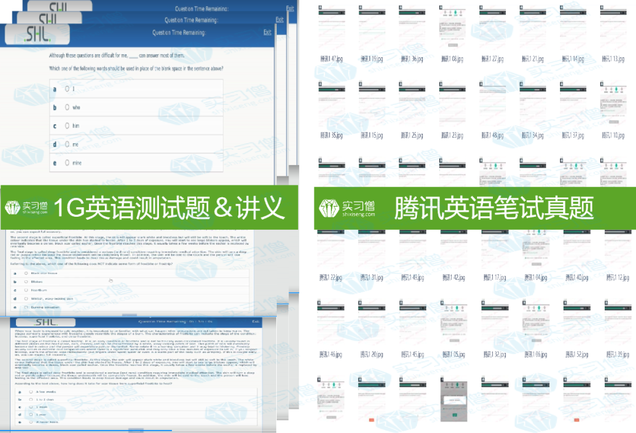
Task: Click Exit in the second stacked SHL window
Action: [280, 20]
